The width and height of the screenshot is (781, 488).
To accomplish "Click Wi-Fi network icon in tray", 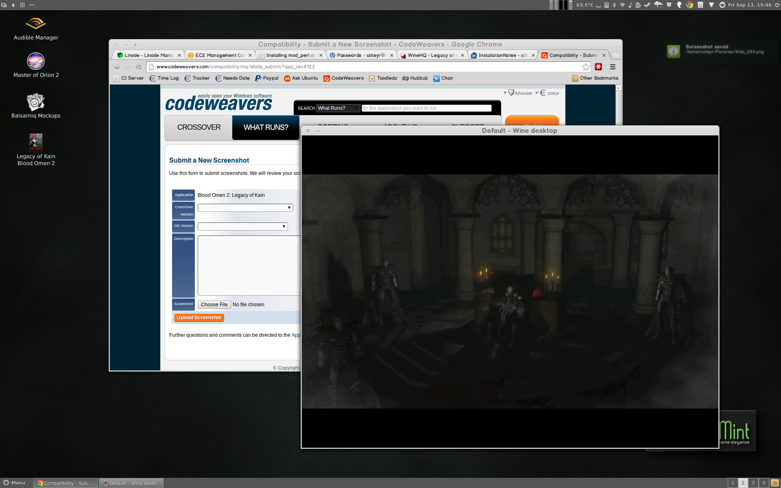I will pyautogui.click(x=622, y=5).
